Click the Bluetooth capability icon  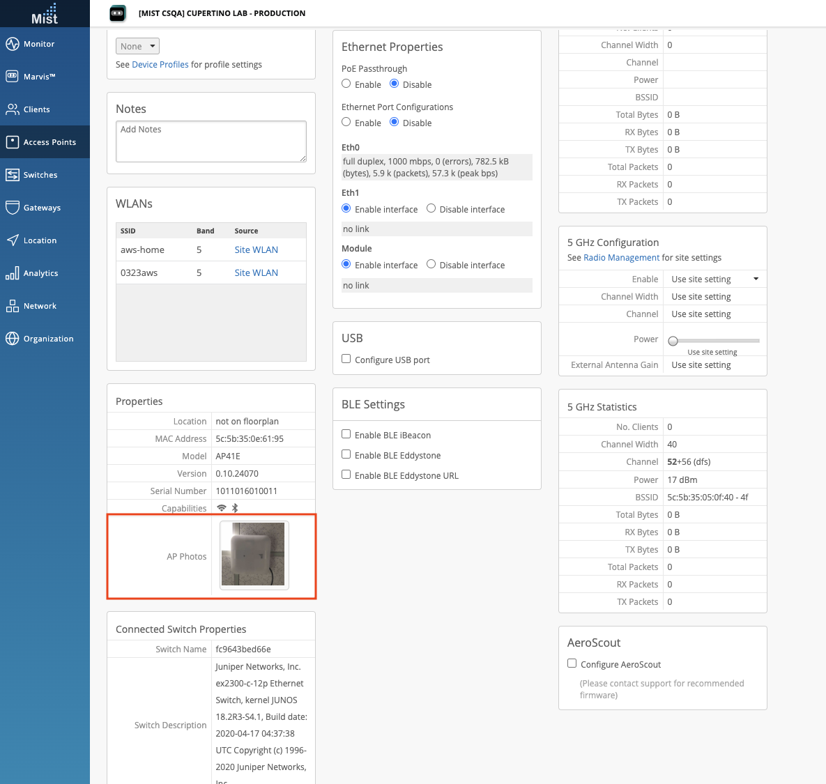tap(235, 508)
